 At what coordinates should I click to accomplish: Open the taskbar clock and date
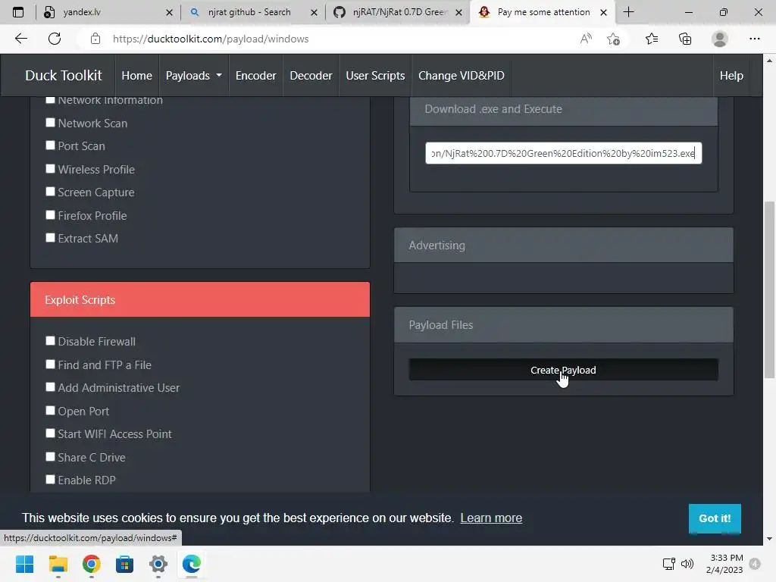pyautogui.click(x=724, y=564)
